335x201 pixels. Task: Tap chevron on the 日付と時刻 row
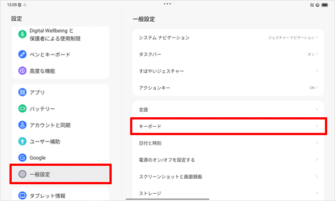pos(317,143)
